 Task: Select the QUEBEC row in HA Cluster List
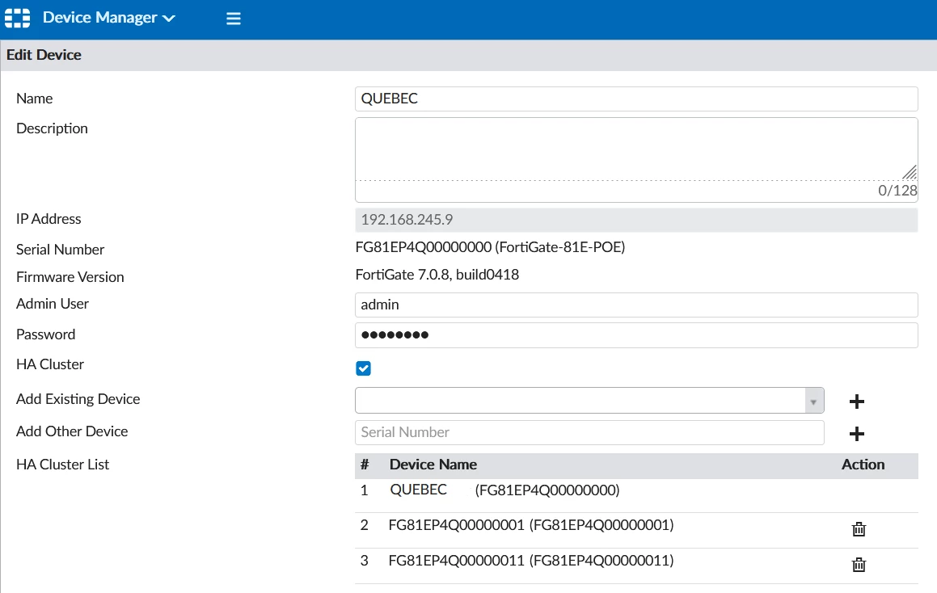coord(636,495)
